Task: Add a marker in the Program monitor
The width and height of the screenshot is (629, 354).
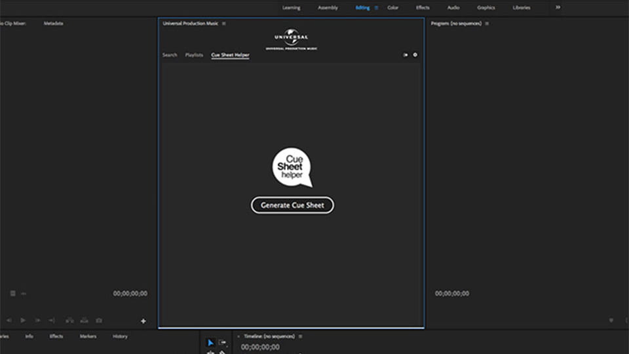Action: (611, 321)
